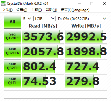Start the Seq Q128T1 test
The height and width of the screenshot is (101, 111).
pos(12,37)
